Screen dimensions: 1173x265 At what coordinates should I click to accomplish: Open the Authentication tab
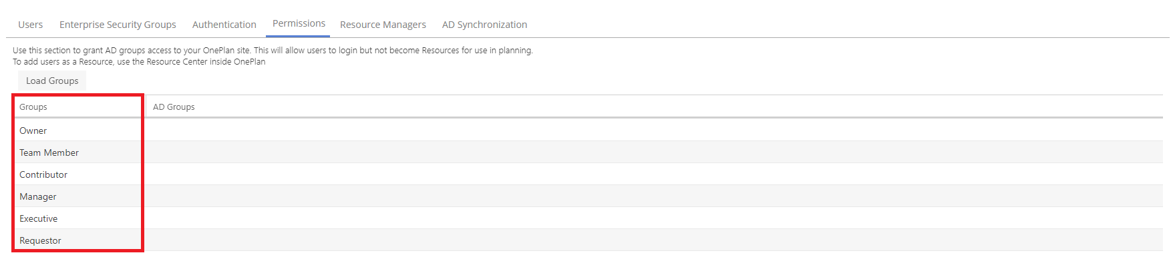click(224, 25)
